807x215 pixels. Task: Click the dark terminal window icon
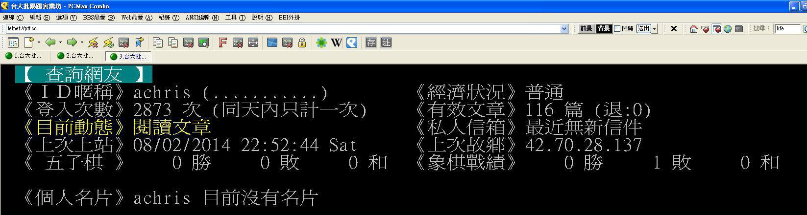[739, 29]
